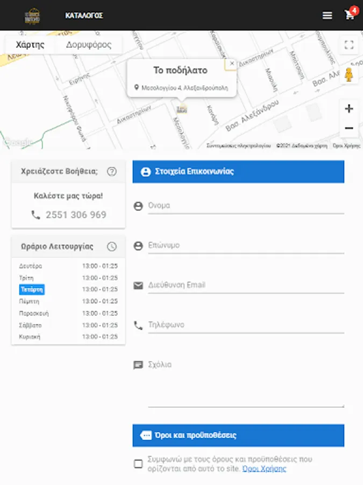Click the envelope icon beside Email

[x=138, y=286]
